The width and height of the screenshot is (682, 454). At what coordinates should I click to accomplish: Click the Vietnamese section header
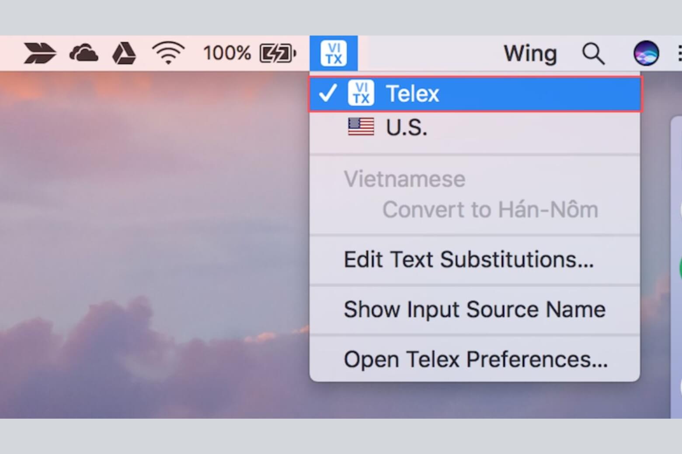(x=404, y=179)
